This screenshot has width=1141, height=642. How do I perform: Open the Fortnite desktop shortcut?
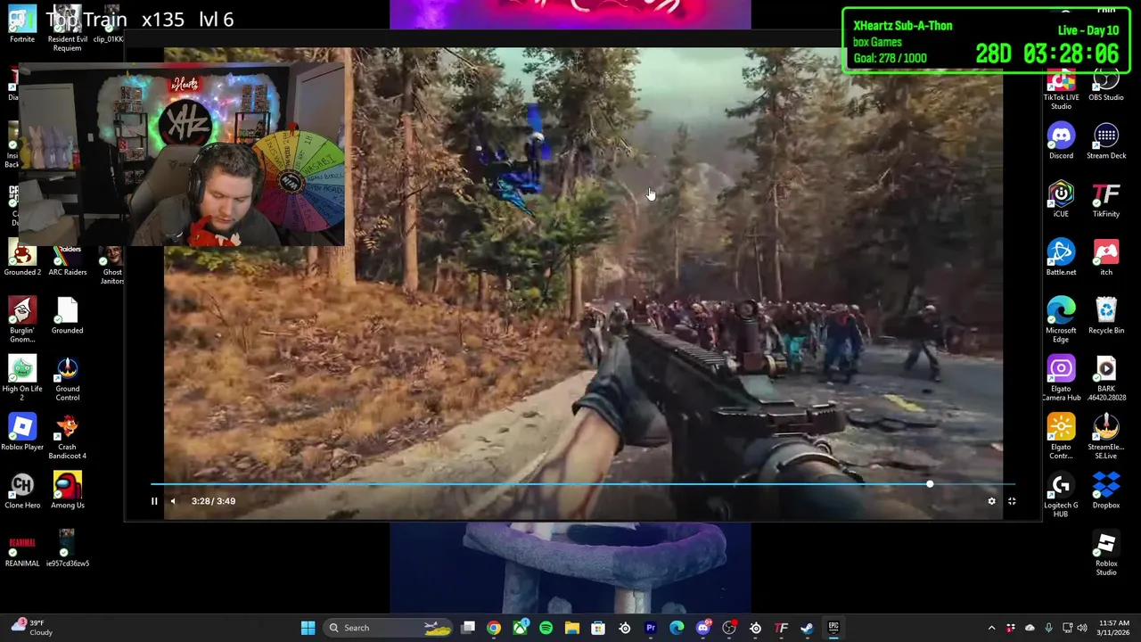tap(22, 24)
